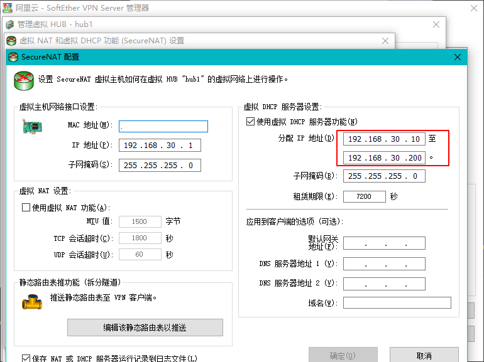Viewport: 484px width, 362px height.
Task: Click the MTU value field 1500
Action: pyautogui.click(x=140, y=221)
